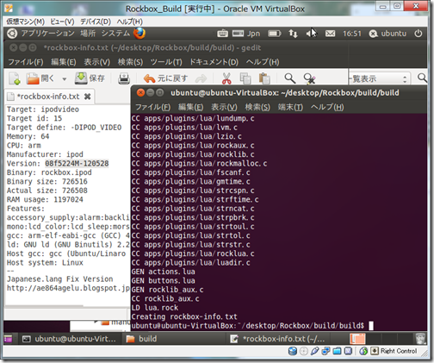Close the rockbox-info.txt tab
This screenshot has width=434, height=363.
(88, 97)
